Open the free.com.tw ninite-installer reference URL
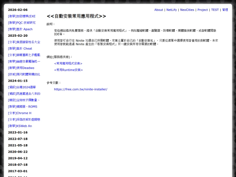Viewport: 236px width, 177px height. tap(81, 89)
